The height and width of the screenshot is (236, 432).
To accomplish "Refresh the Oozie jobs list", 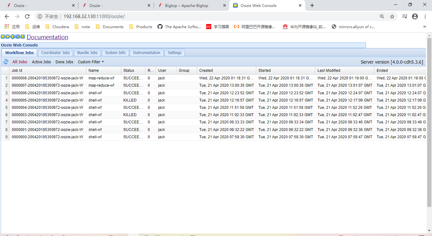I will point(6,62).
